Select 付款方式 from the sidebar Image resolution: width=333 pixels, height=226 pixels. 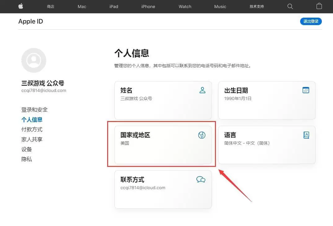pos(32,129)
